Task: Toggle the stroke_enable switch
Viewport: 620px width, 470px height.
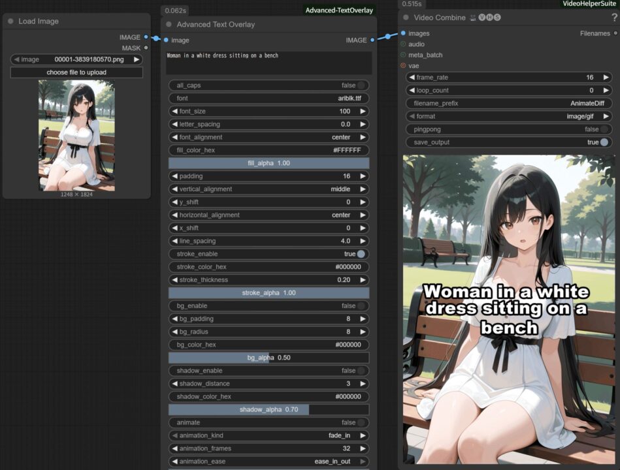Action: pos(361,254)
